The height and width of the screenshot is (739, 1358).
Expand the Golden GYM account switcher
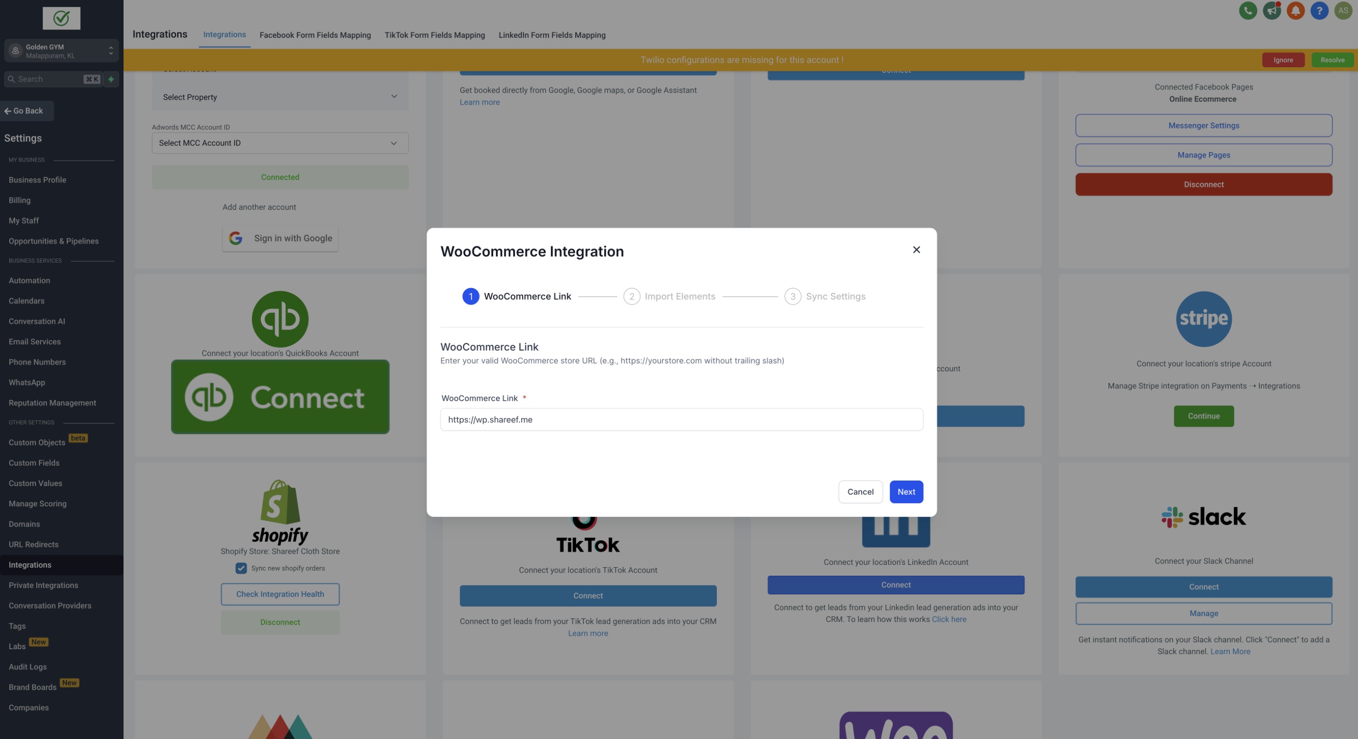61,51
